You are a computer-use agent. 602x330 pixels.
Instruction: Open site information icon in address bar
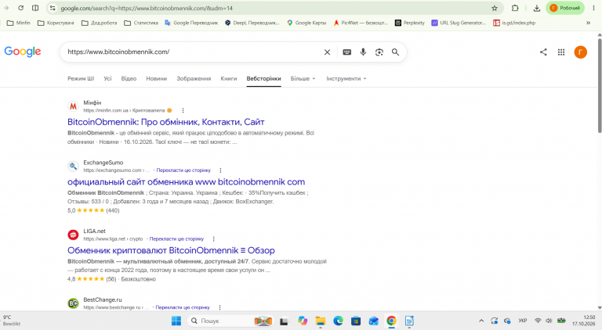(x=53, y=8)
